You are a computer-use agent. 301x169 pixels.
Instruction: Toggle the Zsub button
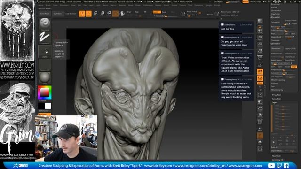(164, 12)
